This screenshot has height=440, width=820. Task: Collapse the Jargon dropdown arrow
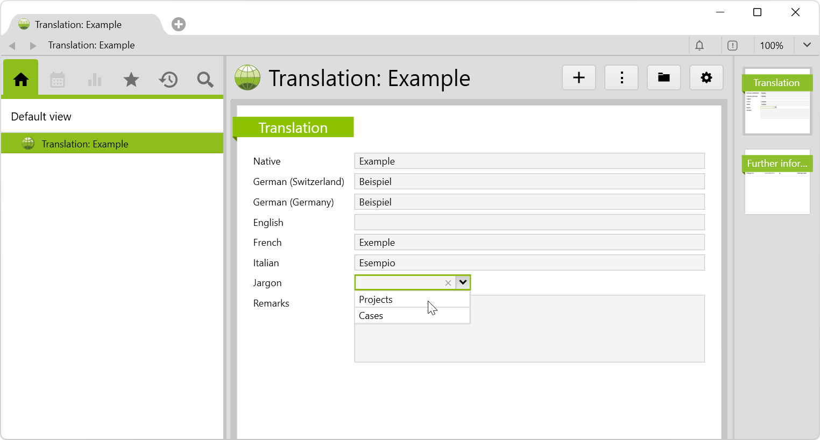[x=463, y=282]
